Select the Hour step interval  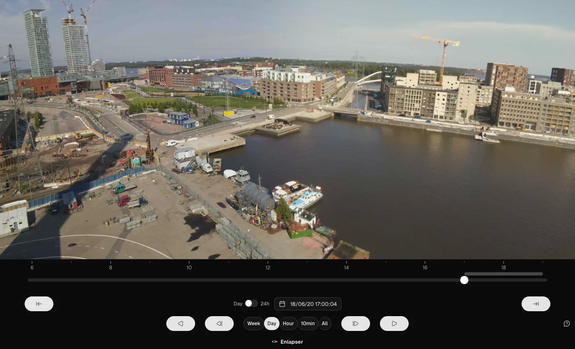click(288, 324)
